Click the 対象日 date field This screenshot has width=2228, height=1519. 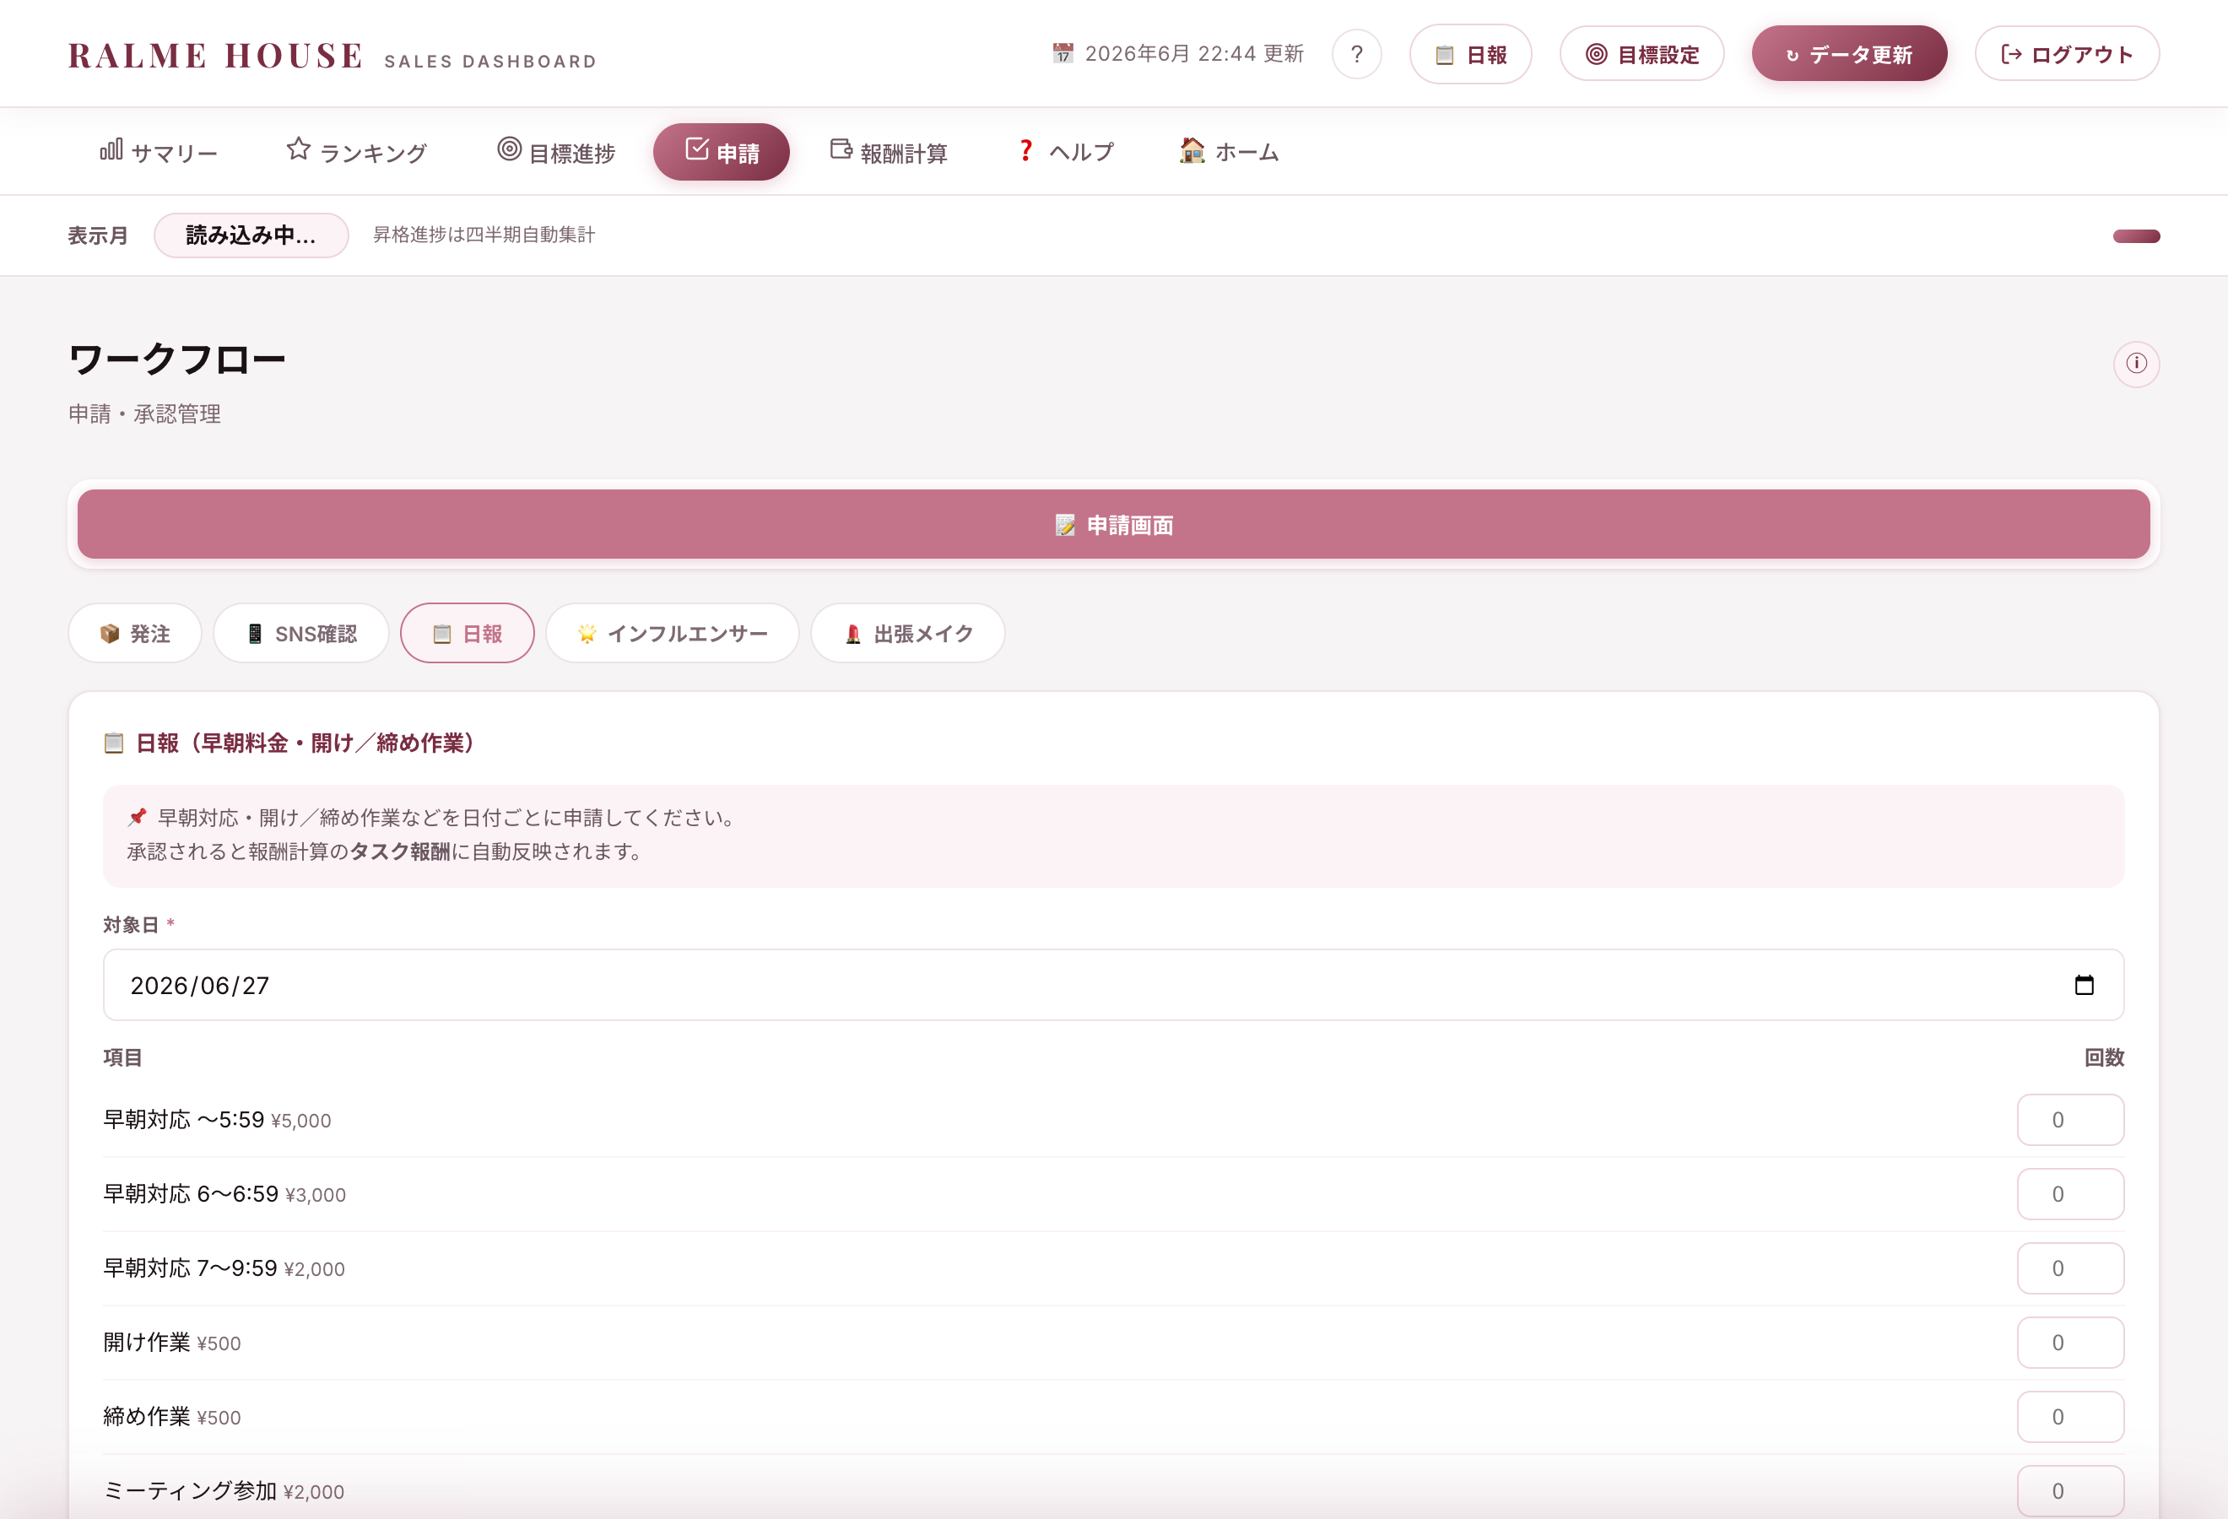pyautogui.click(x=1113, y=985)
